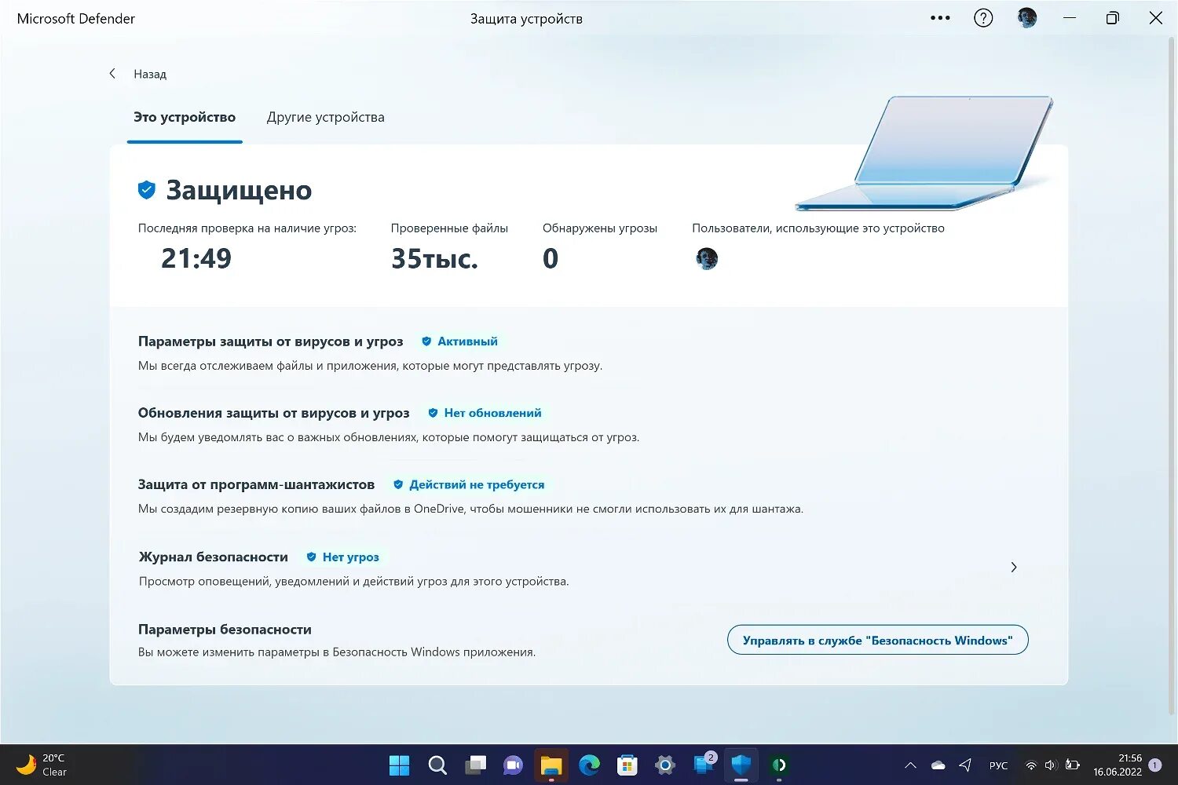Show hidden tray icons chevron

[x=910, y=765]
